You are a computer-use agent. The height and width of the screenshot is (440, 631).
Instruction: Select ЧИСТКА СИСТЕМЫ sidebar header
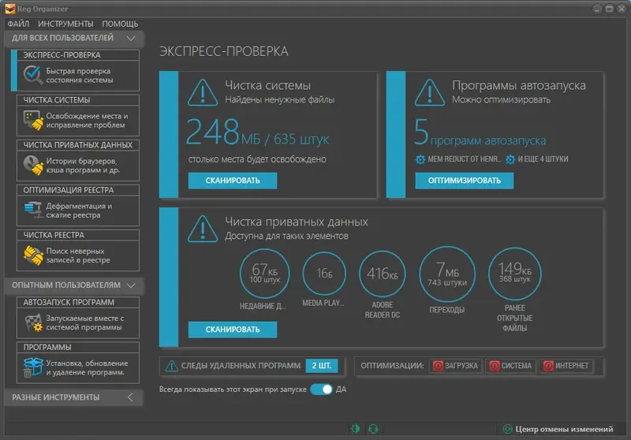56,99
